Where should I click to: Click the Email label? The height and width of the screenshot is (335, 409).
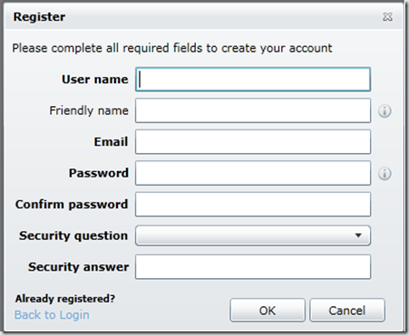pyautogui.click(x=111, y=142)
